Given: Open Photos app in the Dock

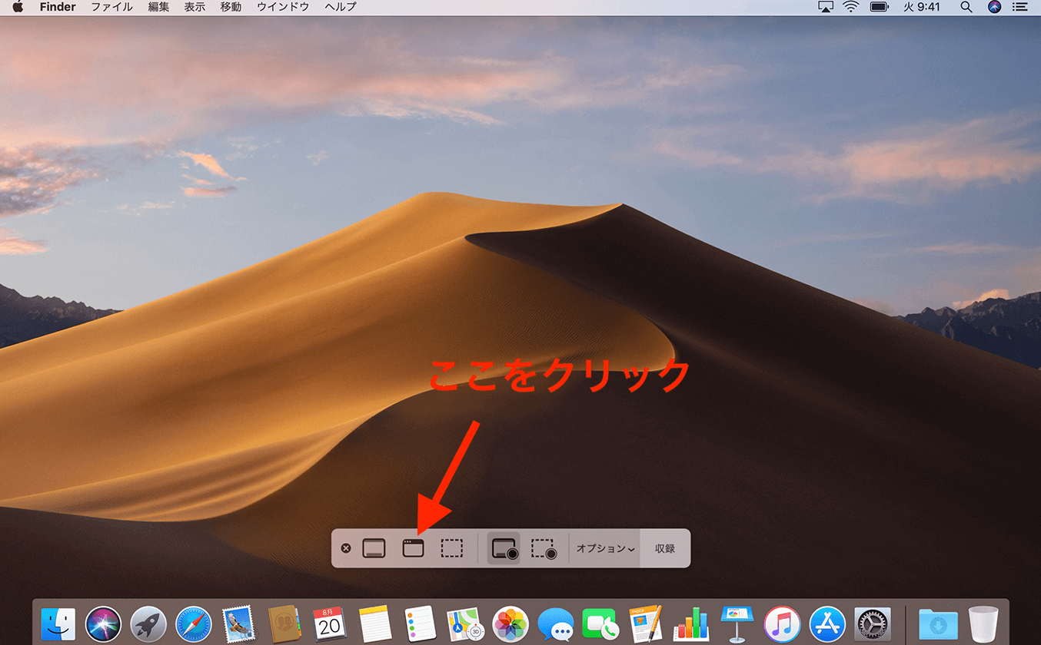Looking at the screenshot, I should [x=511, y=623].
